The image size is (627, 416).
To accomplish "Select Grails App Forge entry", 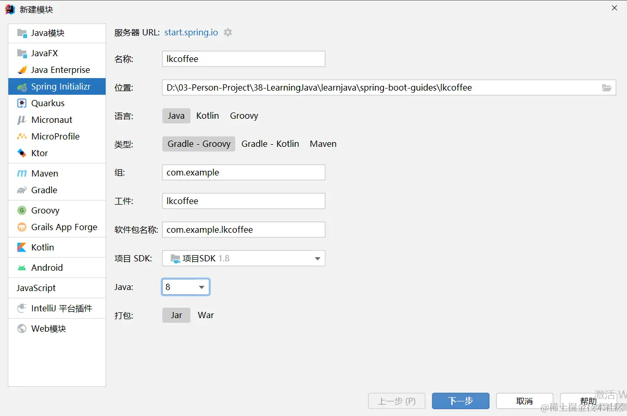I will (x=57, y=227).
